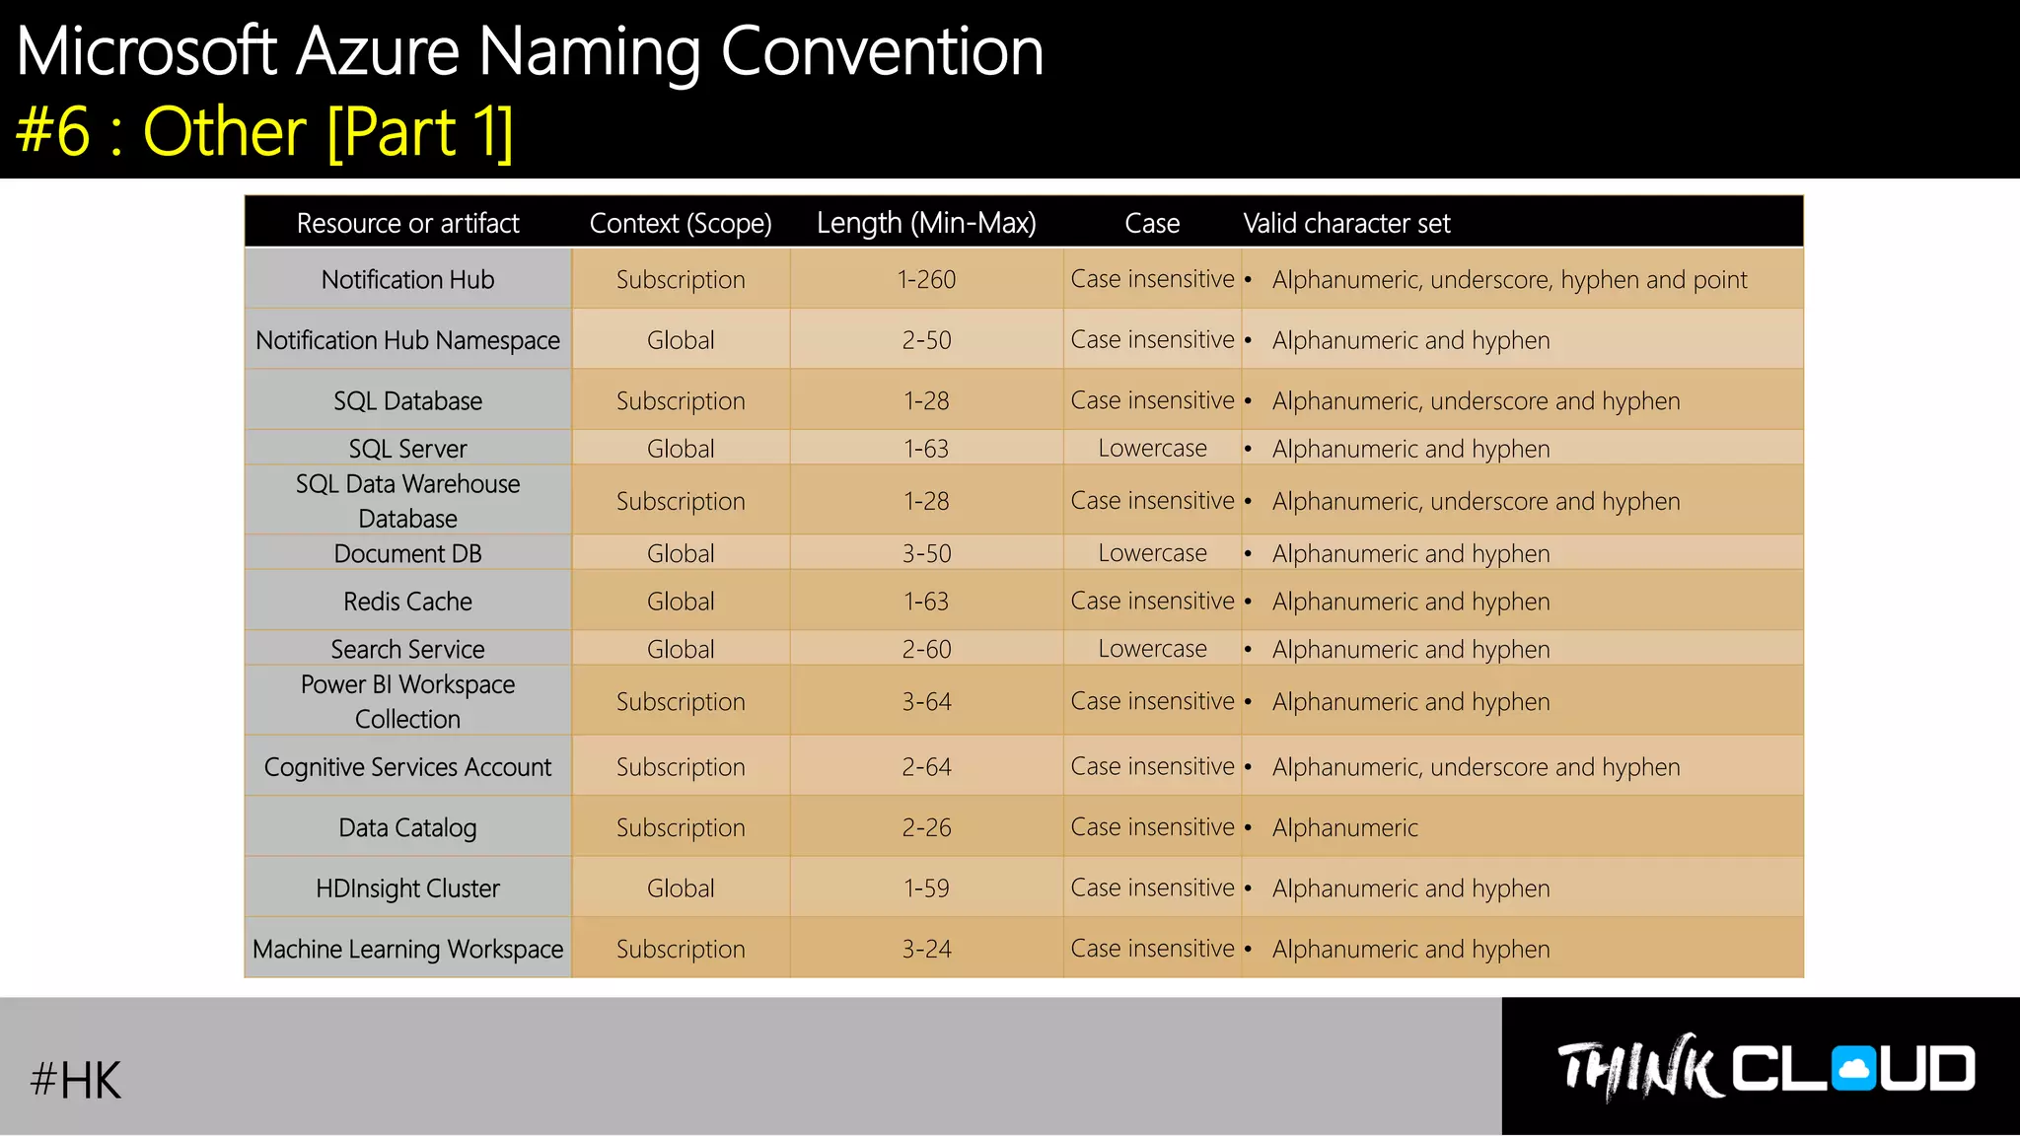Select the 'Notification Hub Namespace' cell
Image resolution: width=2020 pixels, height=1136 pixels.
pos(407,340)
